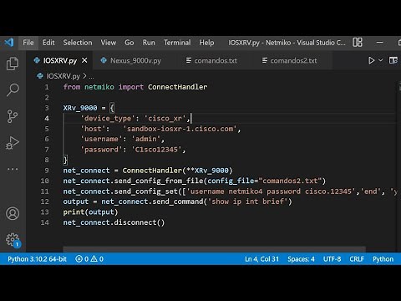This screenshot has width=401, height=301.
Task: Click the text file icon on comandos.txt tab
Action: point(189,60)
